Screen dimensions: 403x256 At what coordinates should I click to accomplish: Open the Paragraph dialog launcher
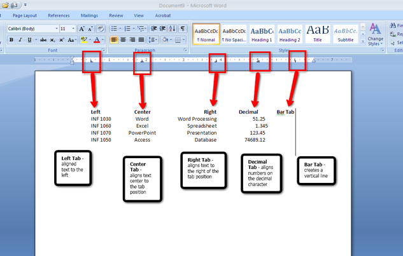click(x=185, y=50)
